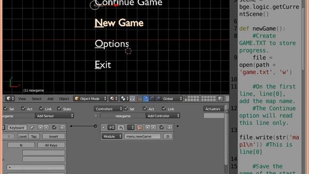Enable Tap triggering on sensor
This screenshot has width=309, height=174.
pyautogui.click(x=34, y=136)
